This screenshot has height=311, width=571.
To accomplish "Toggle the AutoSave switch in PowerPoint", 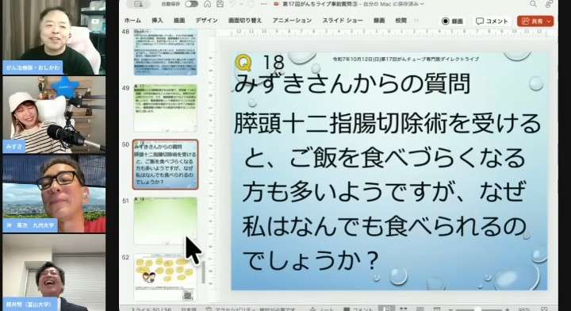I will click(191, 4).
